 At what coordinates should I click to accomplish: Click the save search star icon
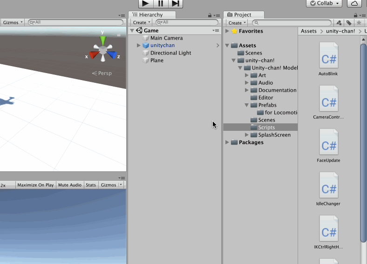point(359,23)
